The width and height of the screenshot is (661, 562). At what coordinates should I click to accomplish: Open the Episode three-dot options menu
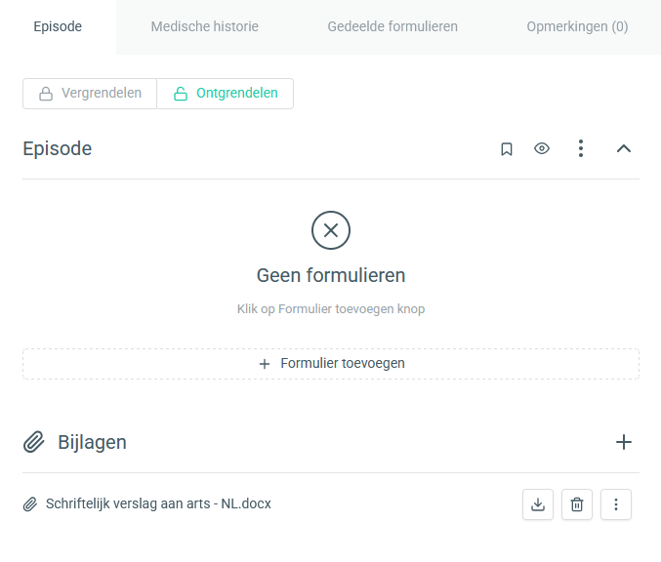(581, 148)
